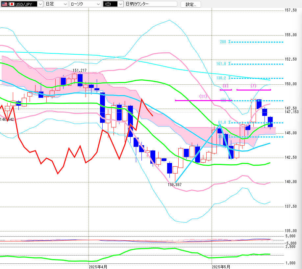The height and width of the screenshot is (269, 302).
Task: Click the current price label 147.153
Action: coord(291,112)
